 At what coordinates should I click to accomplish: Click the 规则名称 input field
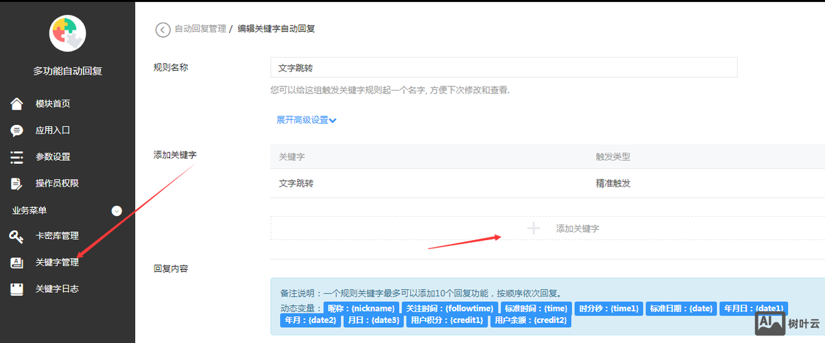tap(503, 67)
